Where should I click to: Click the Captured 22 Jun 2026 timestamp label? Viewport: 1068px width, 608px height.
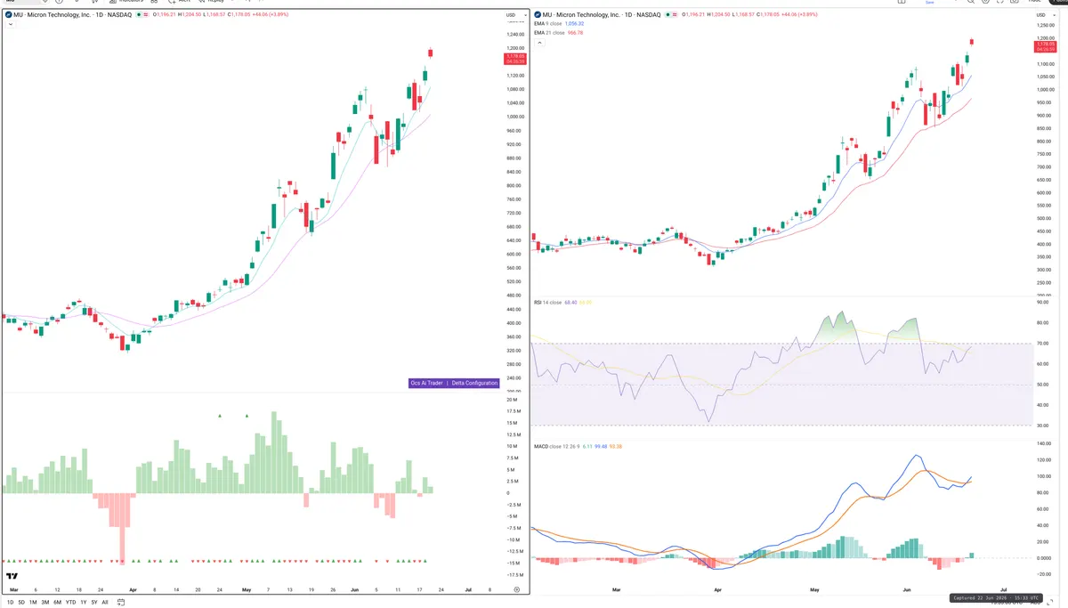click(x=996, y=598)
